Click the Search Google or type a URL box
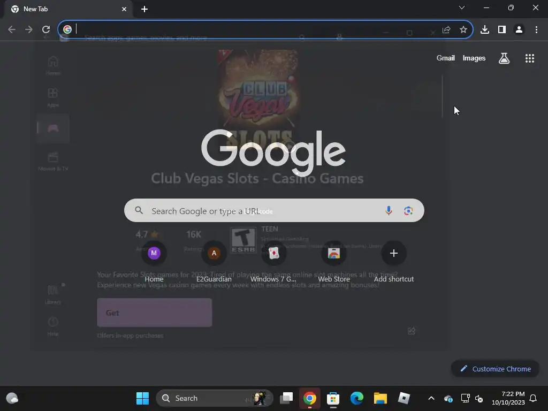Image resolution: width=548 pixels, height=411 pixels. tap(274, 210)
